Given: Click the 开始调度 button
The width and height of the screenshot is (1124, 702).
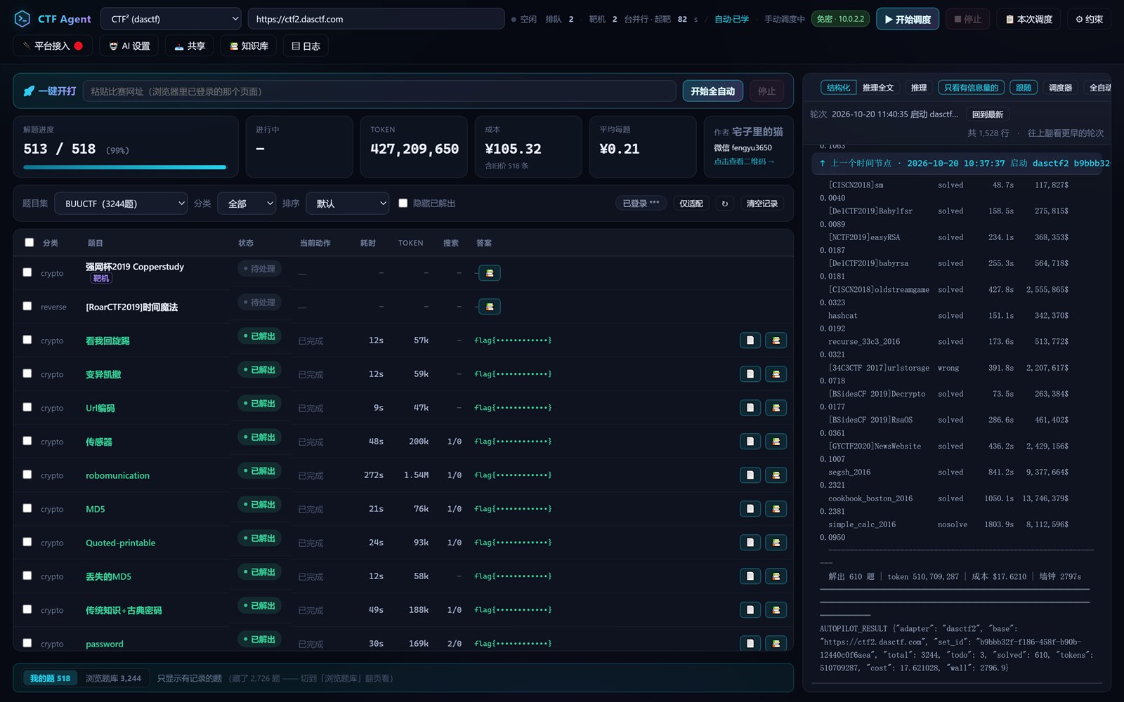Looking at the screenshot, I should coord(908,19).
